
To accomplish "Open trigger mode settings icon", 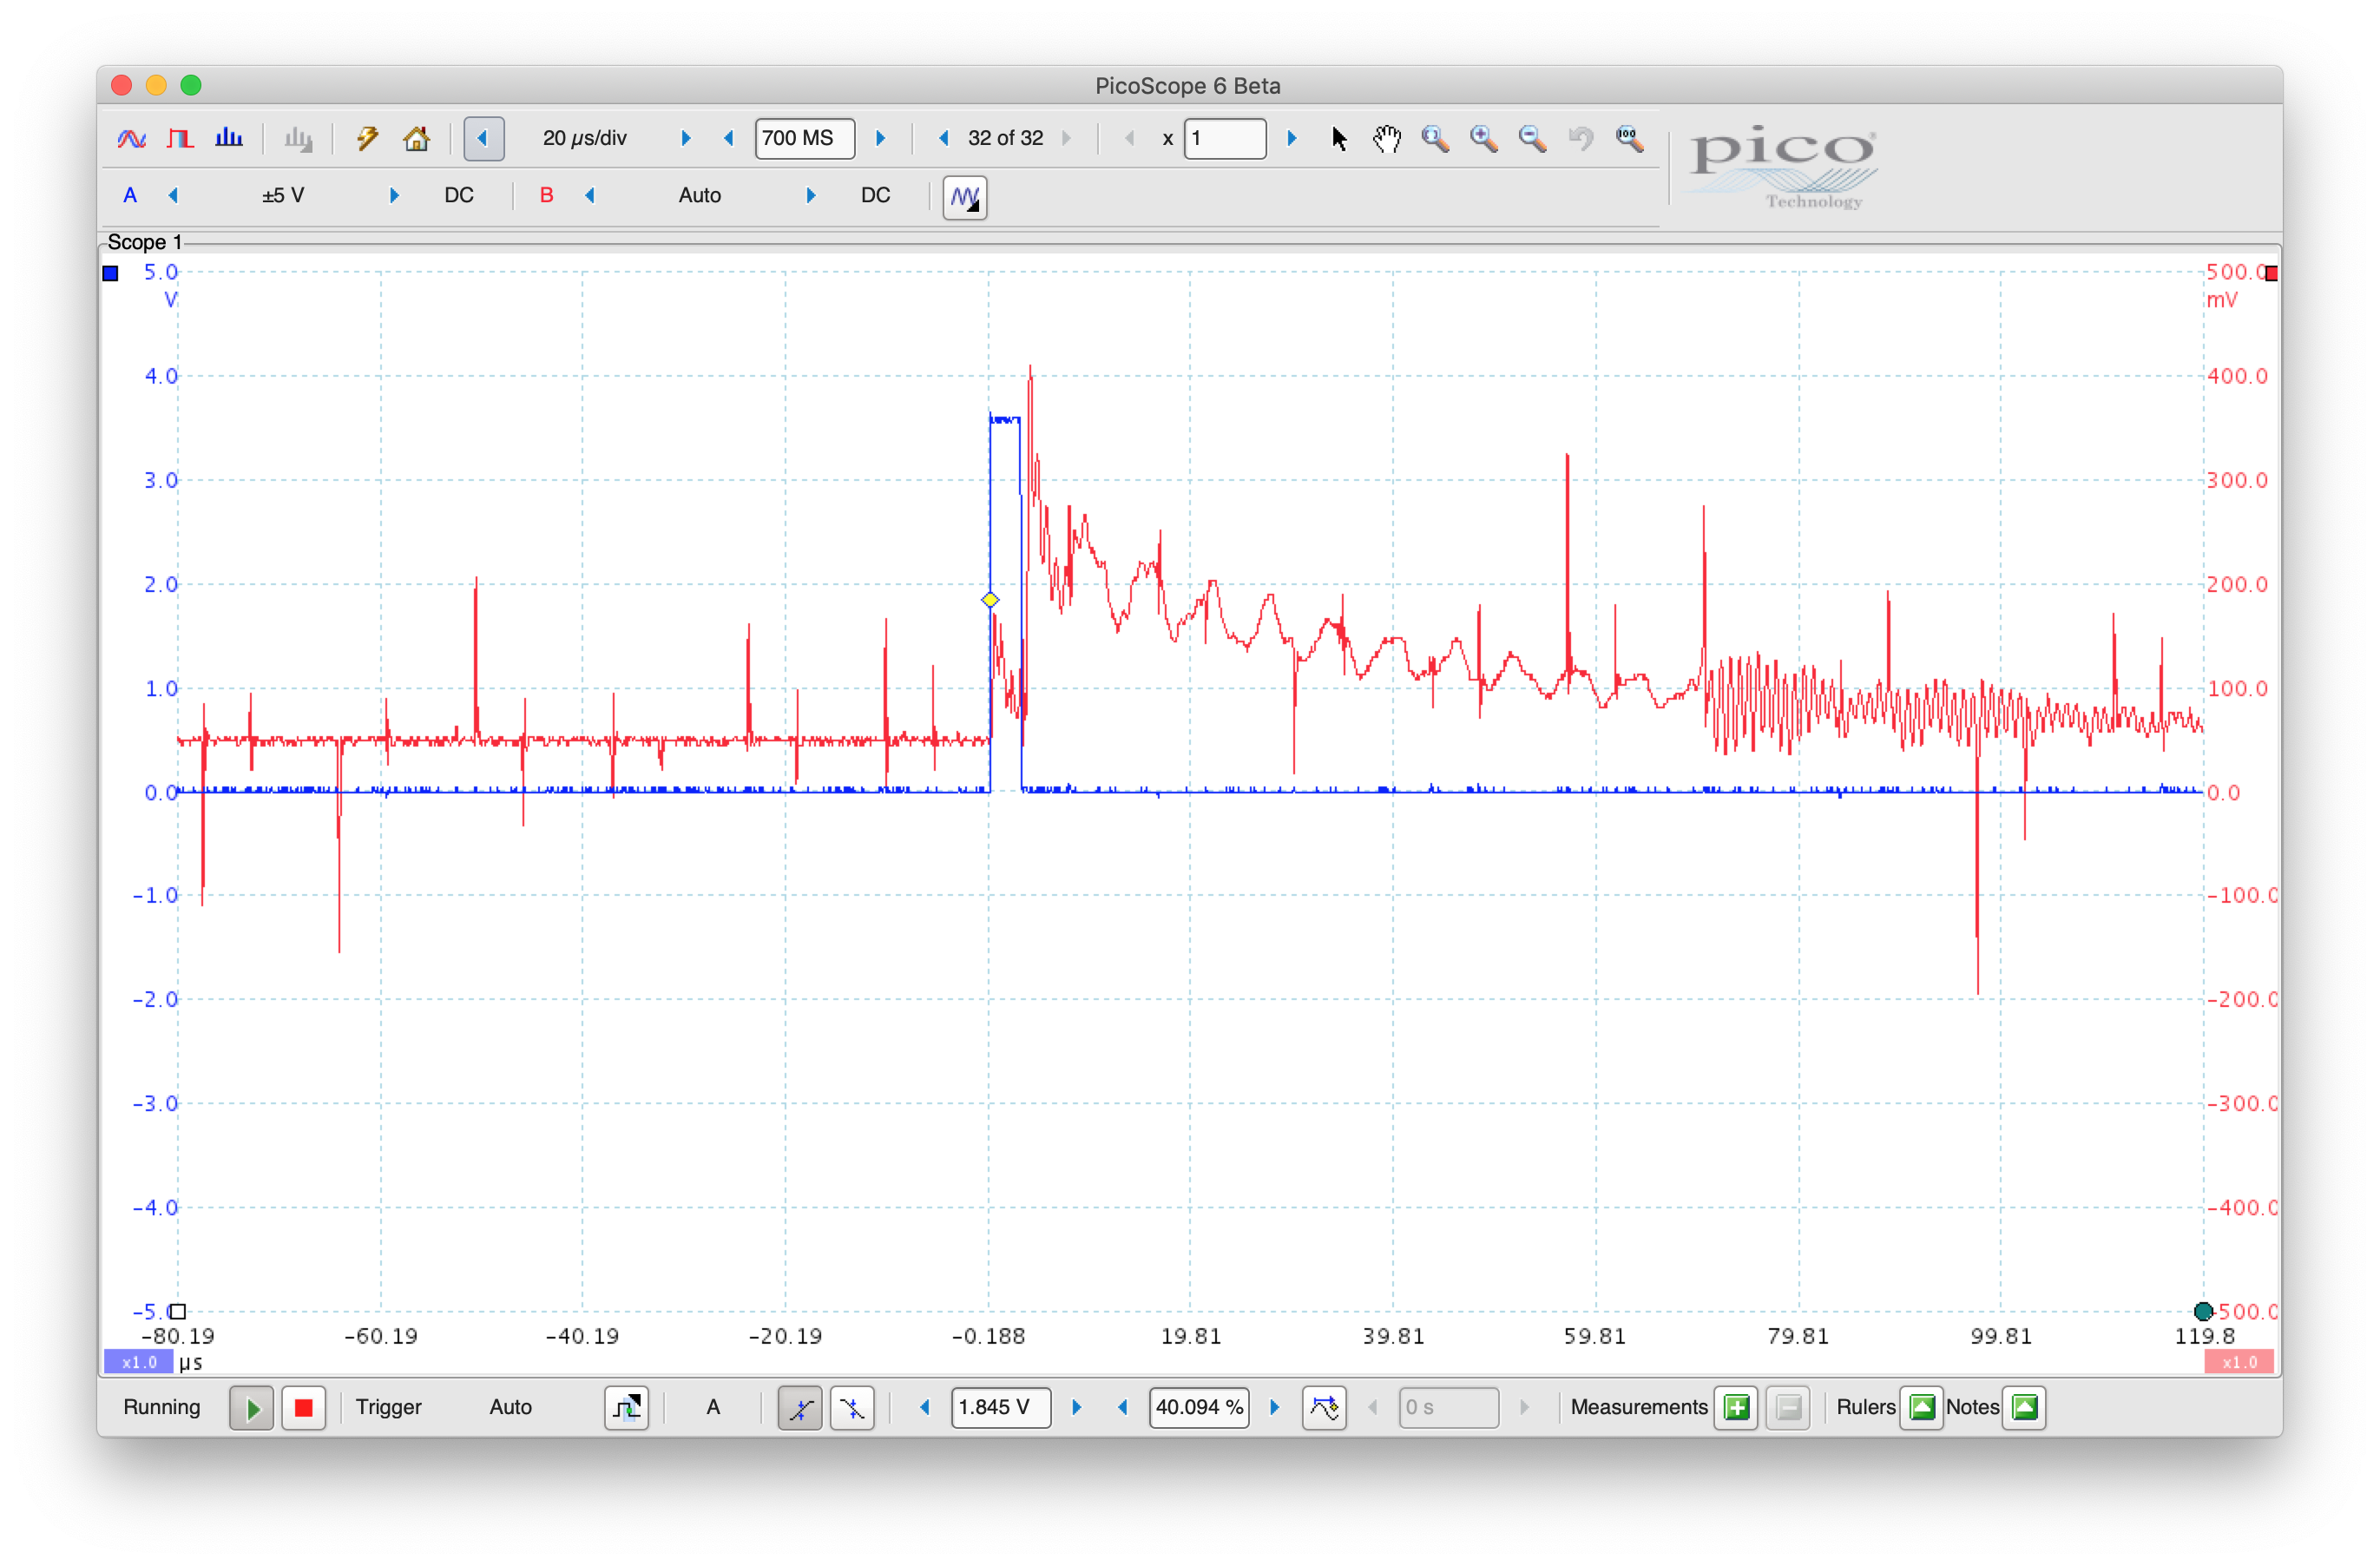I will pyautogui.click(x=627, y=1408).
